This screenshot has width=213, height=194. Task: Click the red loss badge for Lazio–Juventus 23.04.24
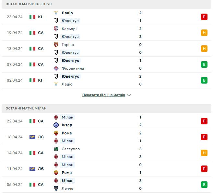pos(204,17)
